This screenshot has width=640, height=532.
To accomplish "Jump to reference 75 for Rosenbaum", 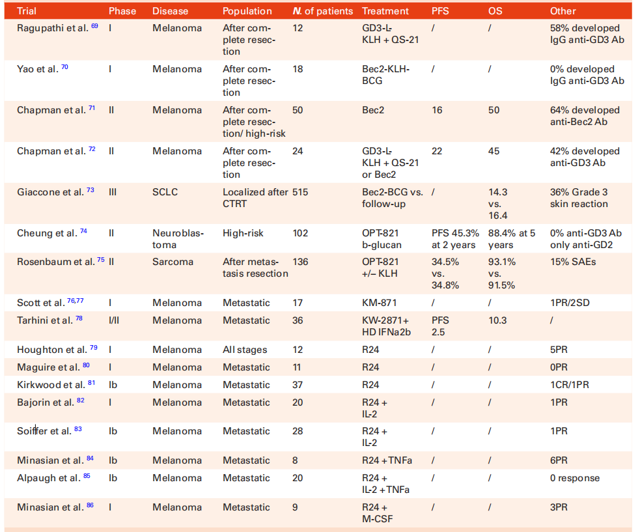I will [x=100, y=260].
